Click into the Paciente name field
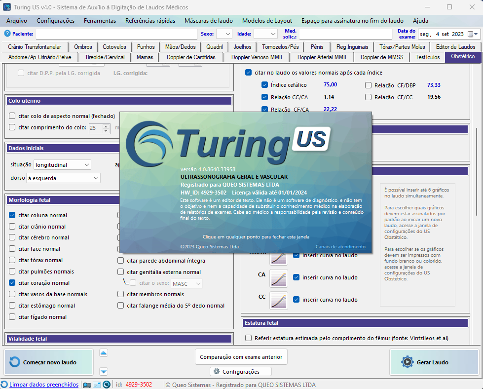The image size is (483, 389). (x=116, y=34)
